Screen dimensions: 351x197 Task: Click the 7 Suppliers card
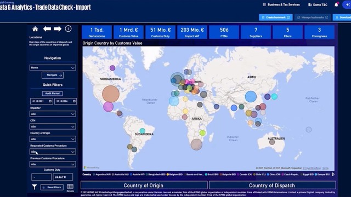256,32
